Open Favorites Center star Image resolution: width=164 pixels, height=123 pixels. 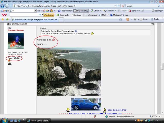(x=3, y=19)
